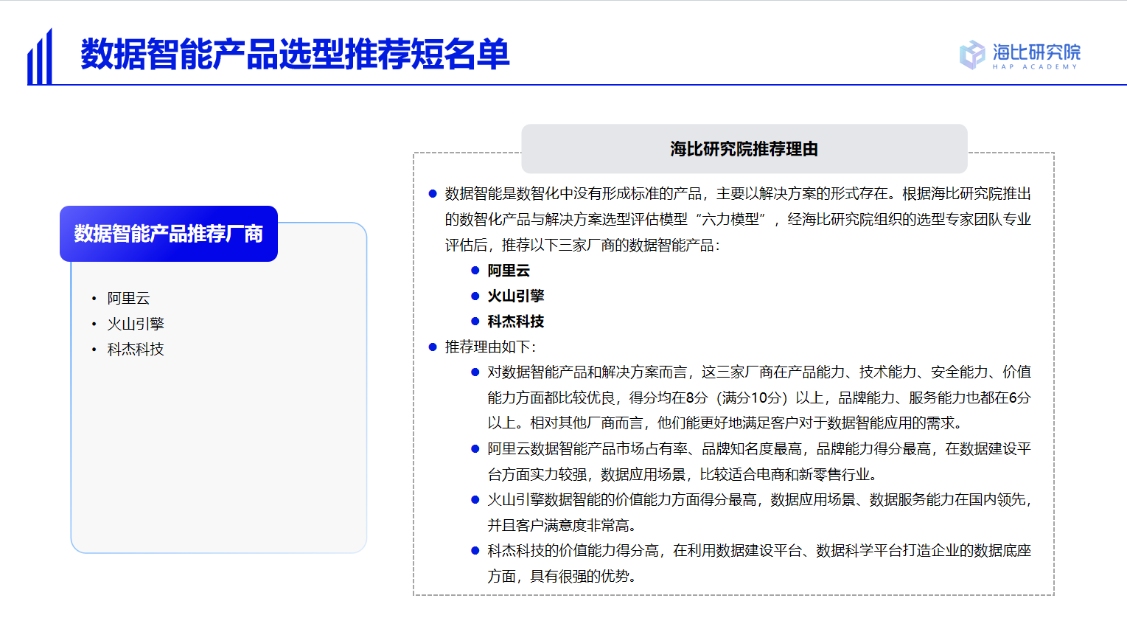Click paragraph starting 科杰科技的价值能力得分高

point(759,563)
